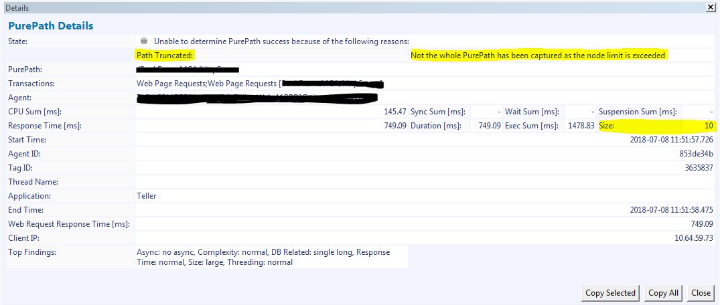This screenshot has height=305, width=720.
Task: Click the Web Request Response Time label
Action: pos(69,224)
